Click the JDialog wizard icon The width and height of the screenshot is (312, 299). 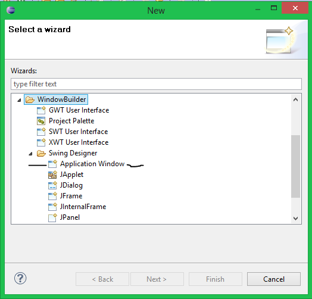(x=53, y=185)
